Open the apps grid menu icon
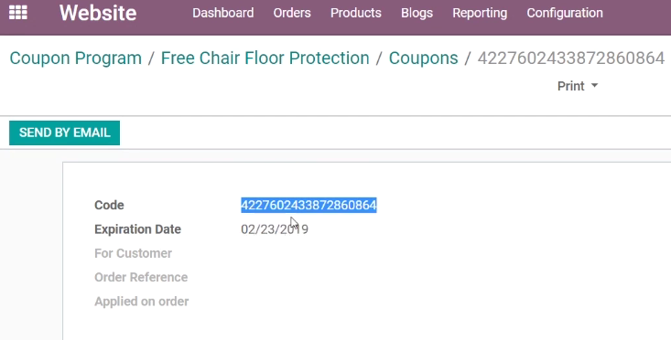This screenshot has height=340, width=671. click(x=18, y=13)
